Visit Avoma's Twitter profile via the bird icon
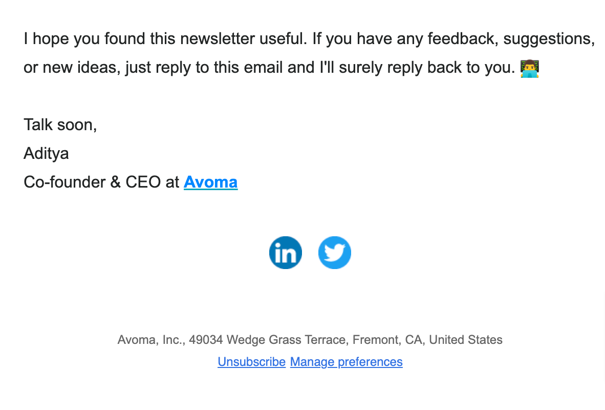 334,252
